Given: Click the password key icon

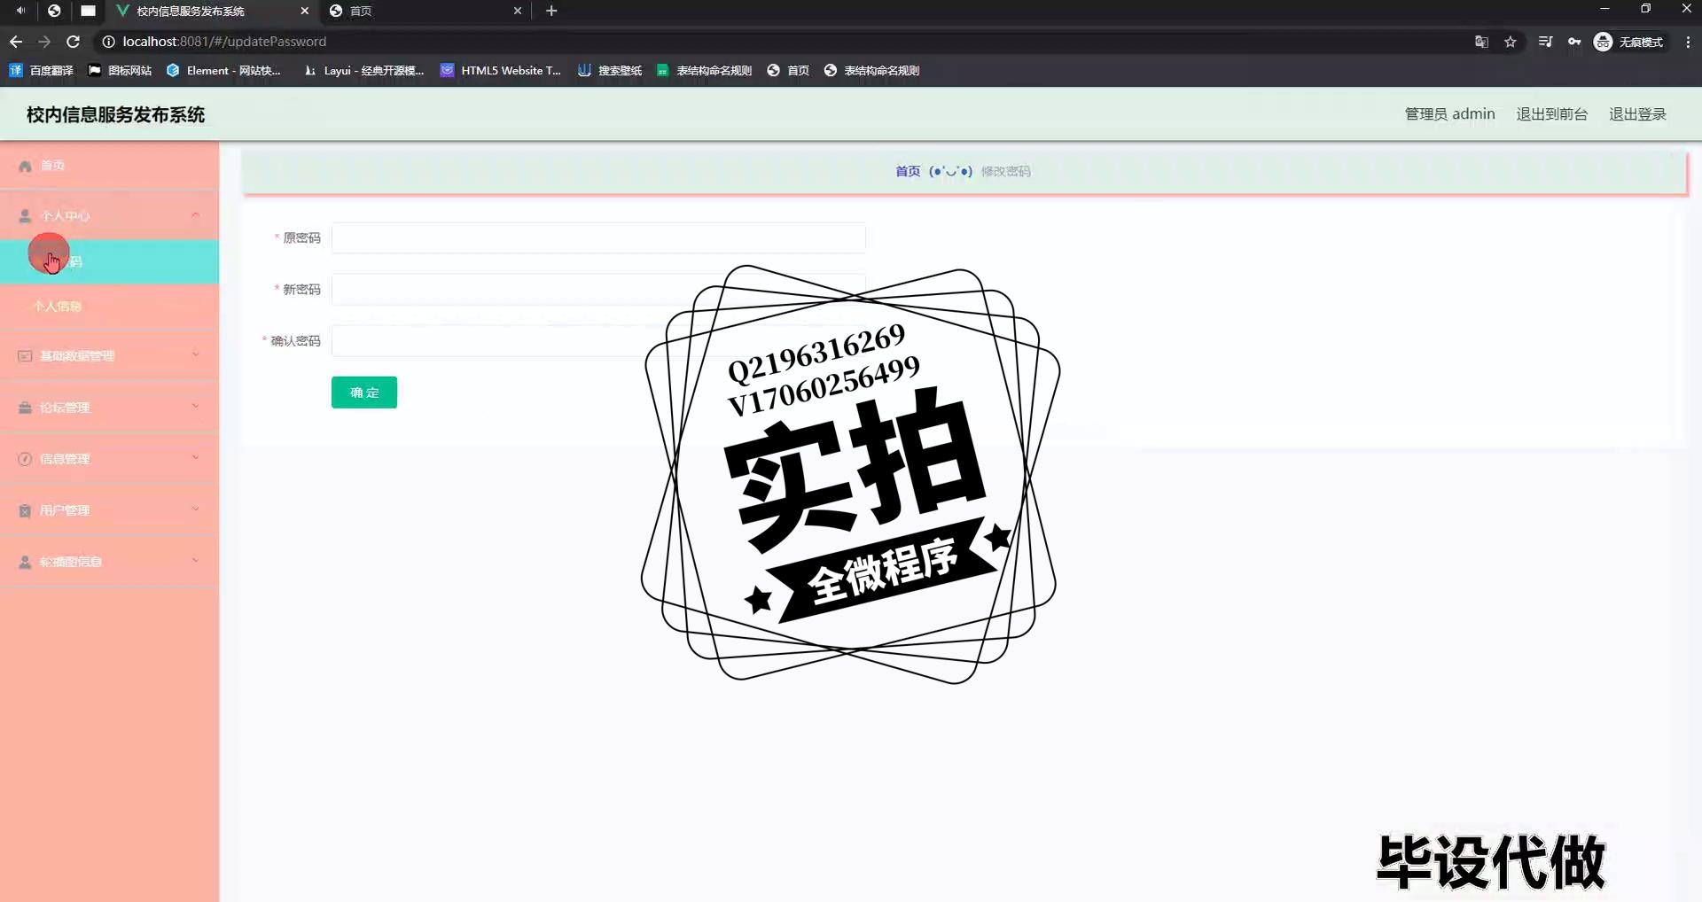Looking at the screenshot, I should pos(1574,42).
